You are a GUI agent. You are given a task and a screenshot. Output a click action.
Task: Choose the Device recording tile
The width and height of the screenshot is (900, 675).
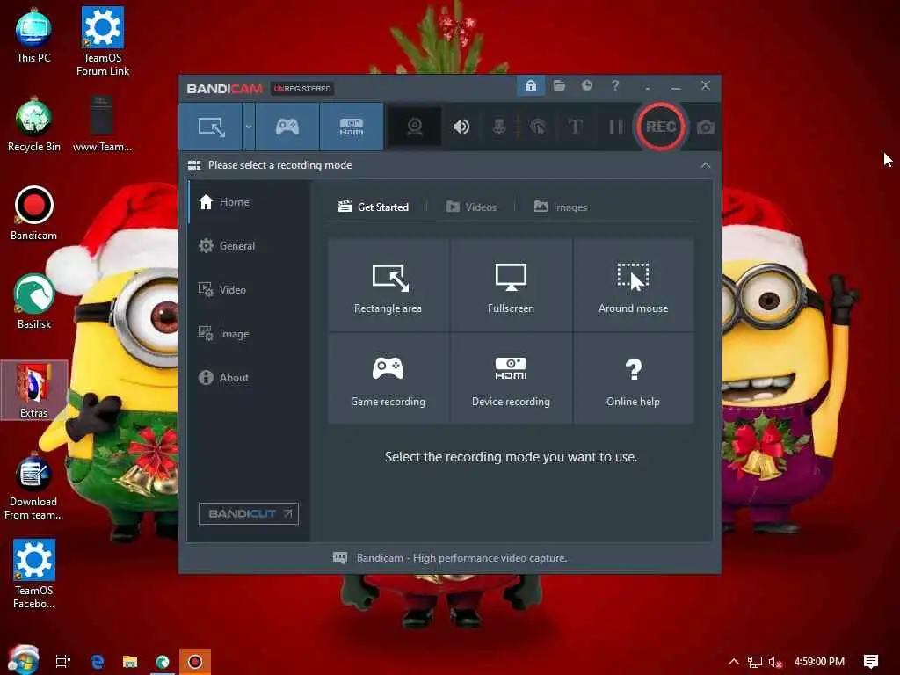coord(511,378)
